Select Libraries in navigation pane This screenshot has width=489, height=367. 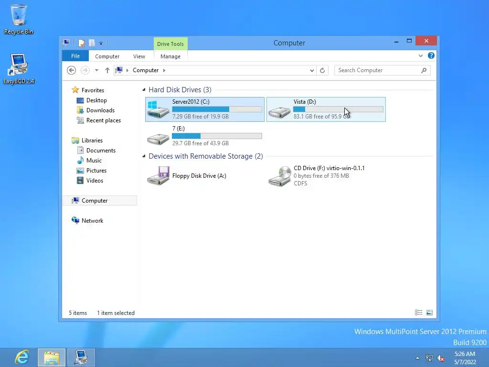tap(92, 140)
